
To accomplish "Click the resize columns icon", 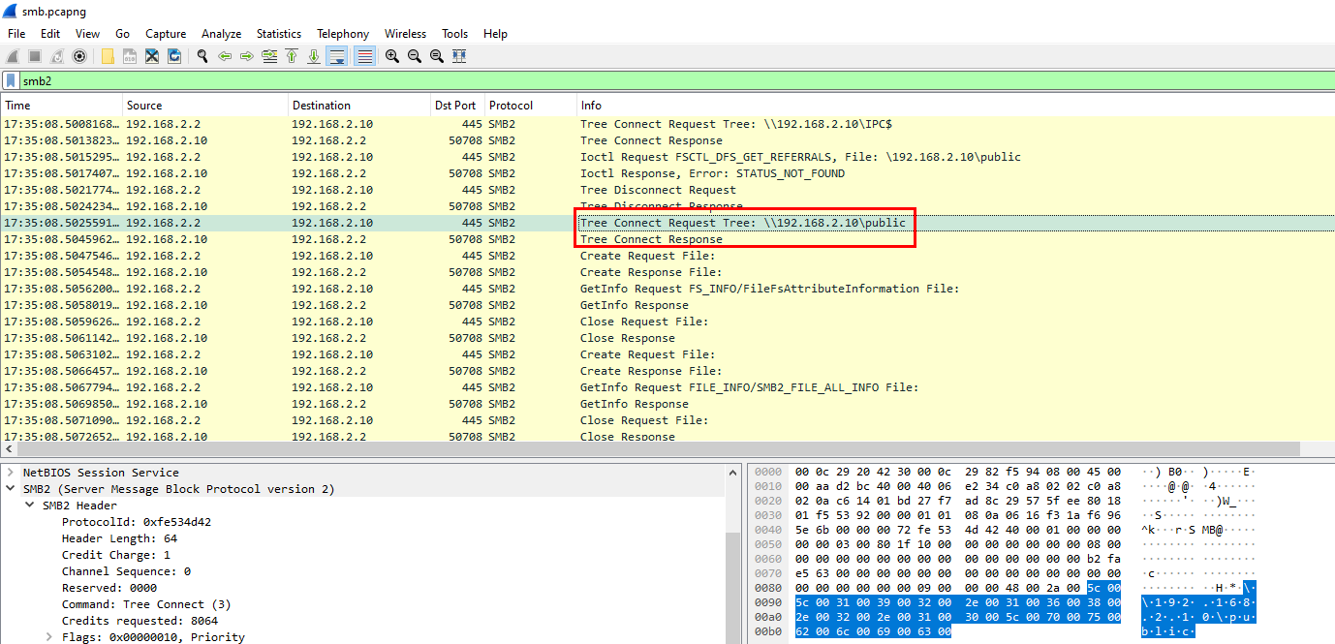I will [x=459, y=56].
